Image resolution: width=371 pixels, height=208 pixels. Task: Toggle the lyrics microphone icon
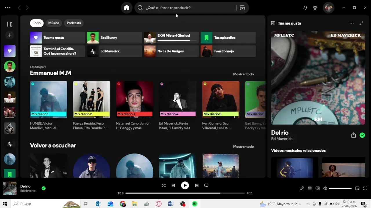coord(302,188)
